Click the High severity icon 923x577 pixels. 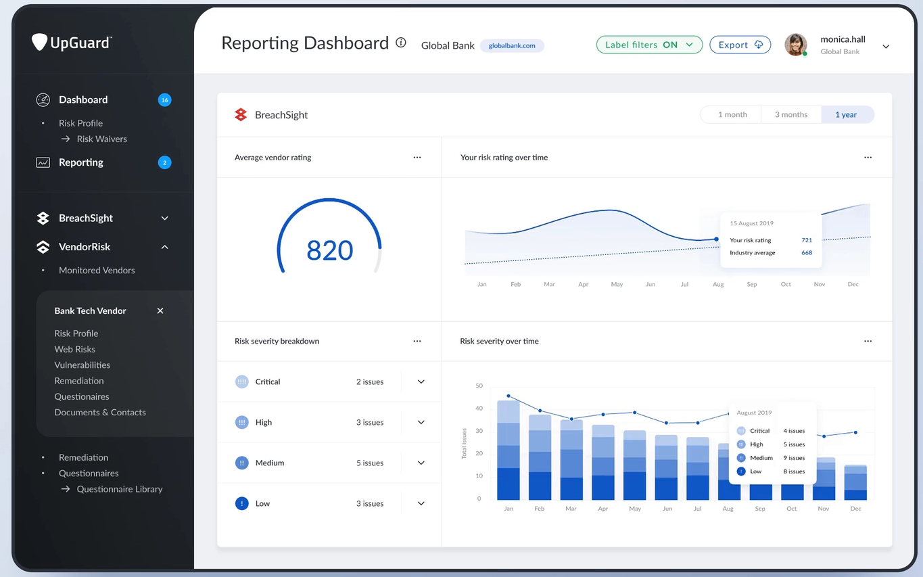pos(241,422)
